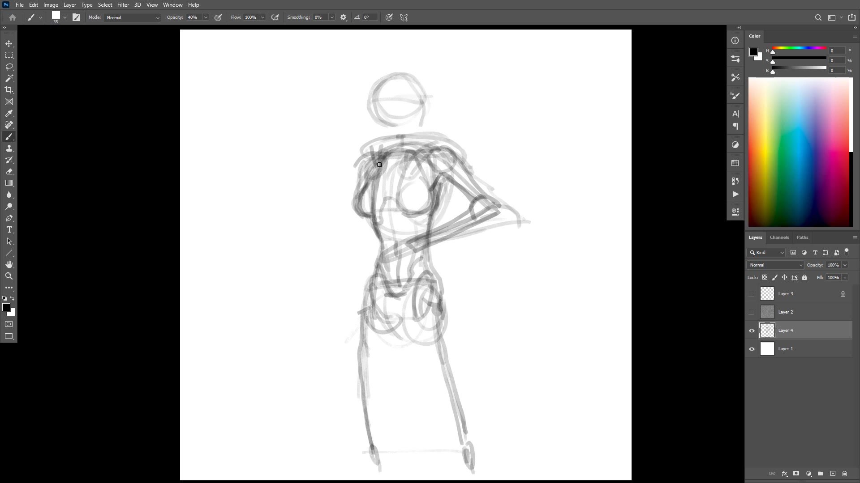Select the Eraser tool

click(x=9, y=172)
